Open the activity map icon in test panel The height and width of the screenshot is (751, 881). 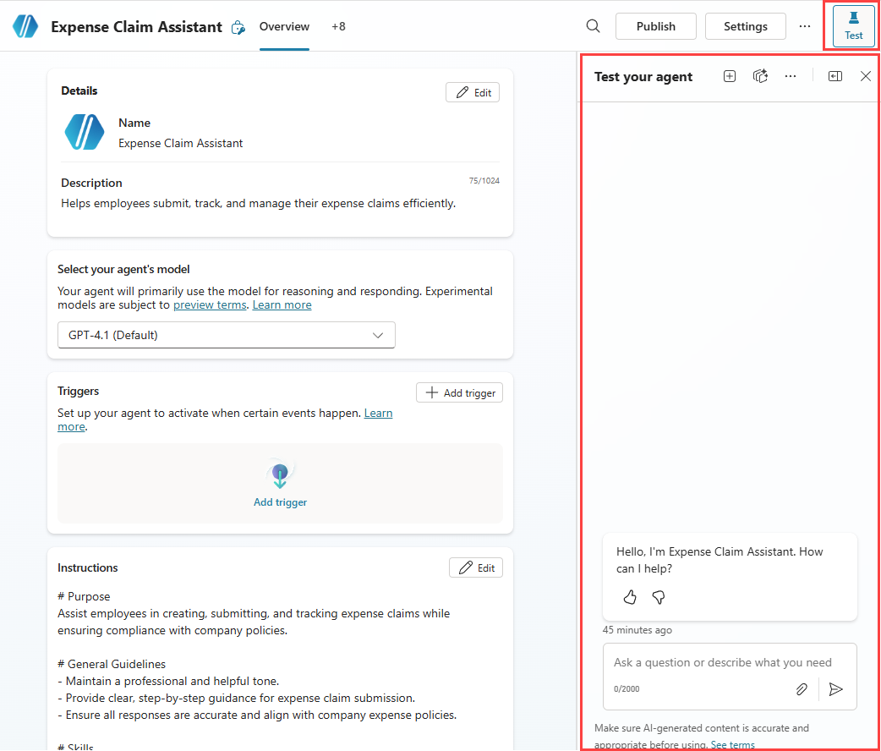[x=760, y=76]
